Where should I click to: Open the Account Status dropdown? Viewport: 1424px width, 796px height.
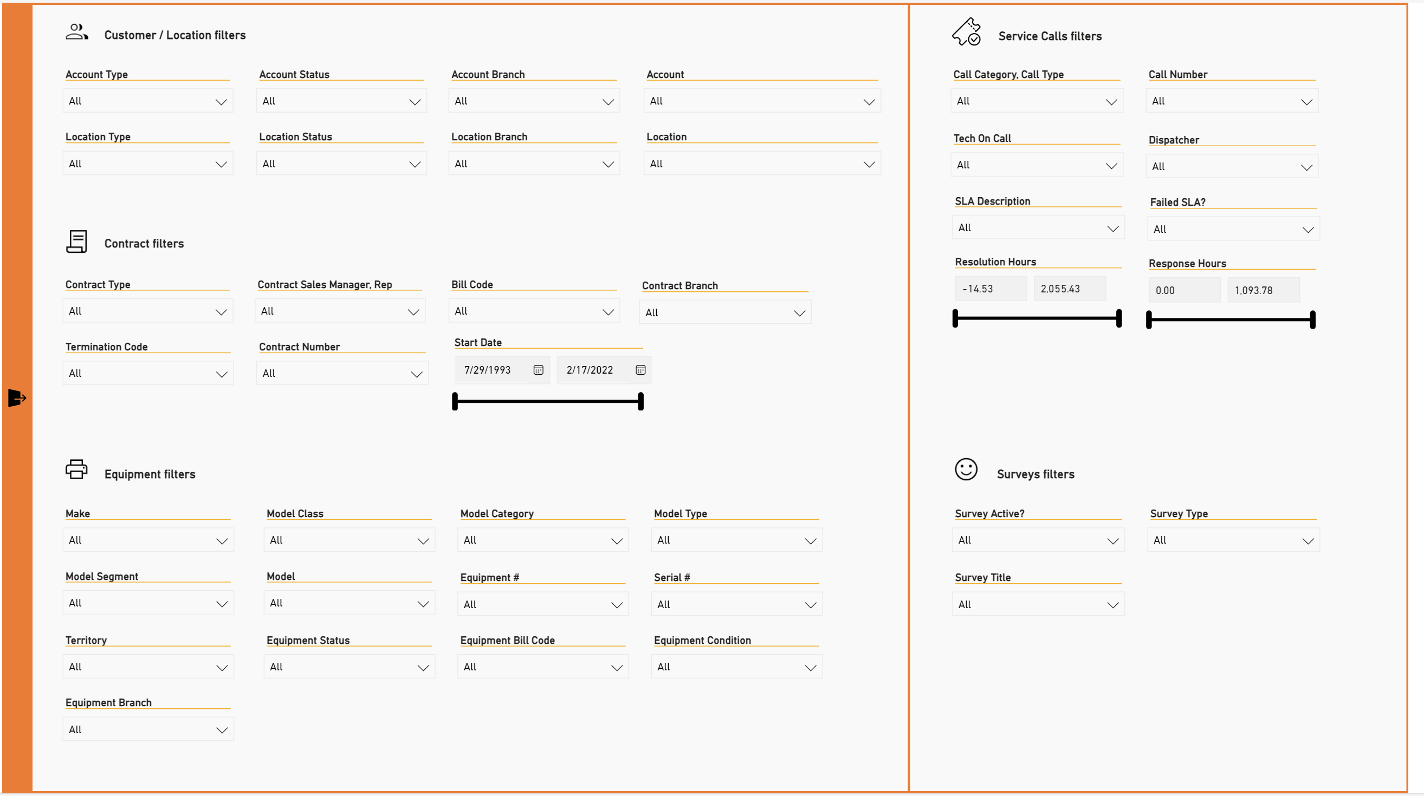[x=341, y=101]
